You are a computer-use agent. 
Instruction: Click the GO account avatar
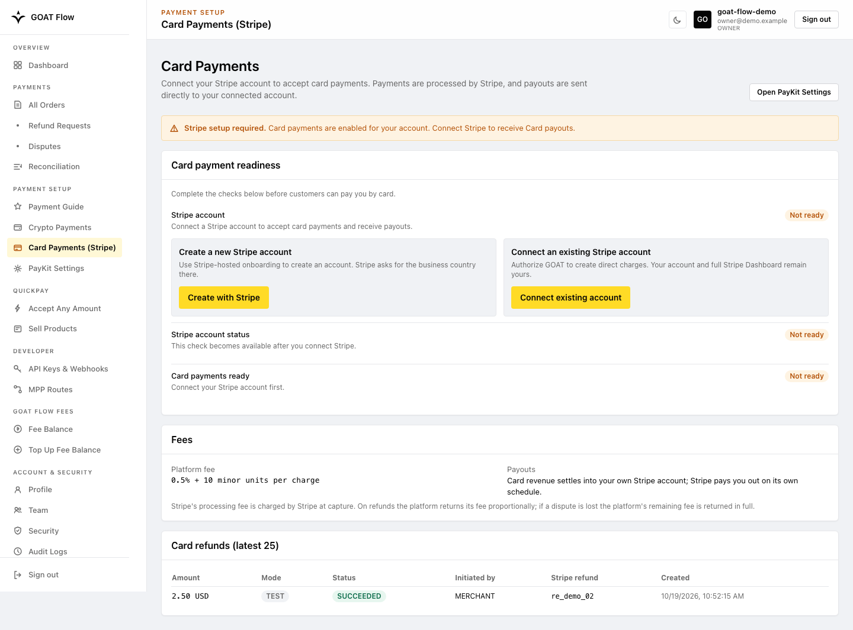703,20
